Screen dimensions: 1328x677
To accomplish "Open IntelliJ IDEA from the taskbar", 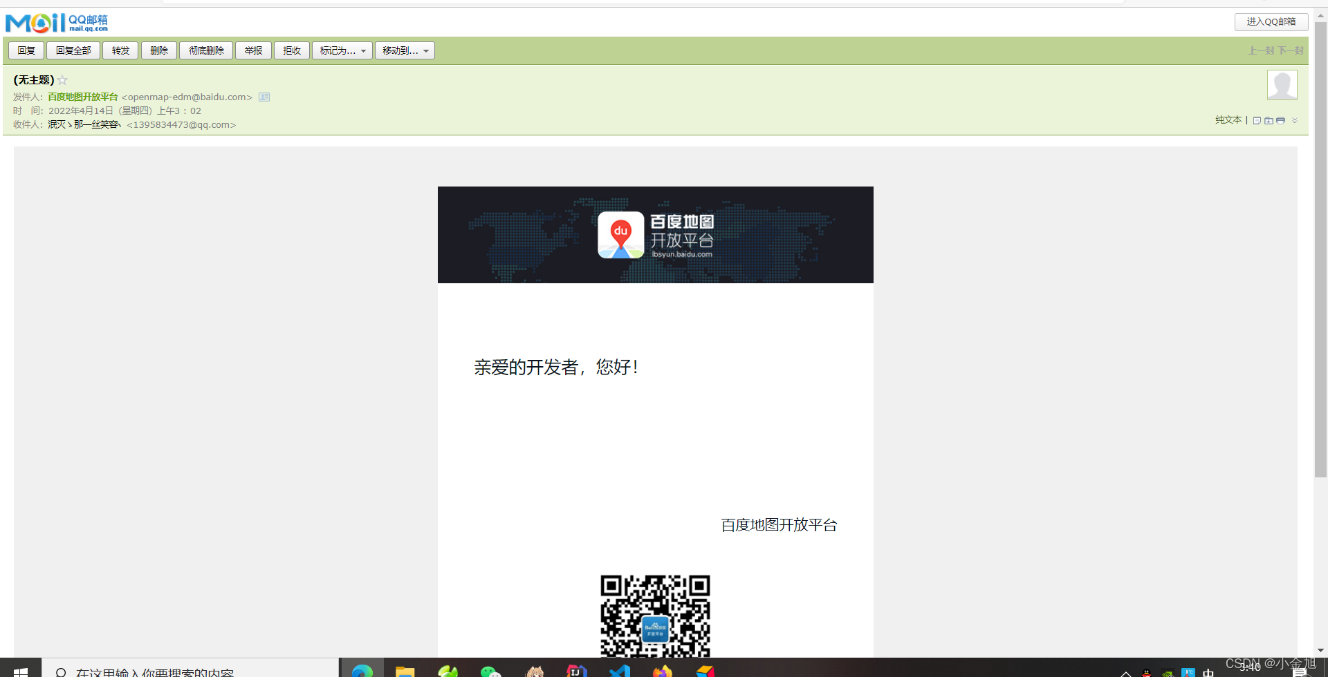I will [x=576, y=670].
